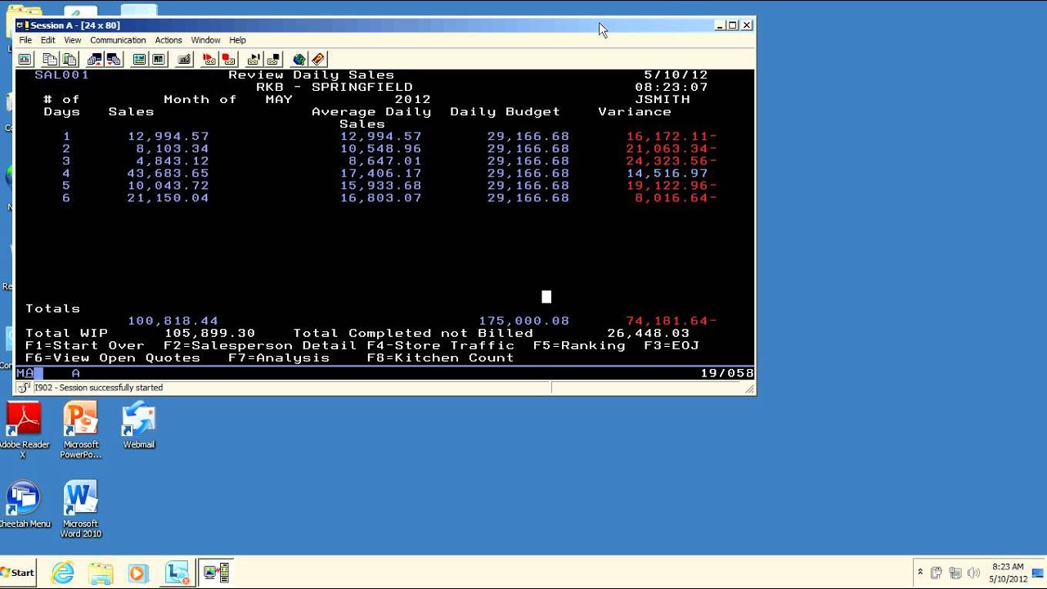Click F8=Kitchen Count option
The height and width of the screenshot is (589, 1047).
(x=441, y=357)
